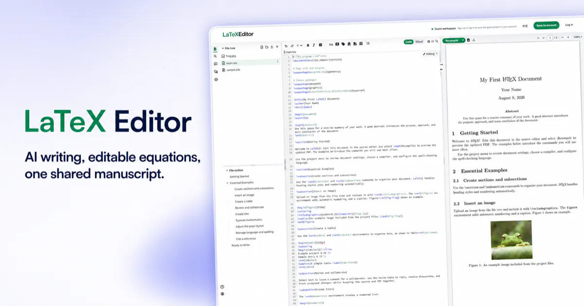Open the File tree sidebar icon
584x306 pixels.
[x=215, y=49]
